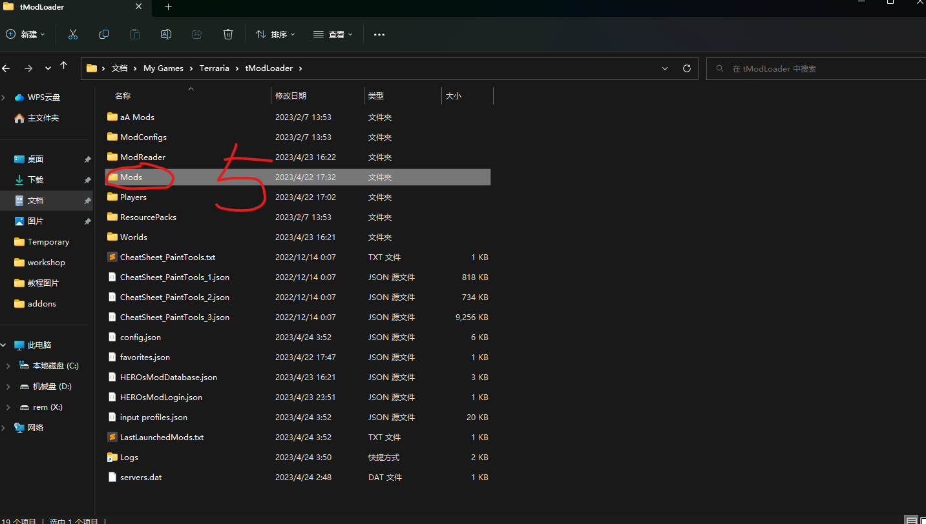The height and width of the screenshot is (524, 926).
Task: Go forward with the right arrow
Action: pos(28,68)
